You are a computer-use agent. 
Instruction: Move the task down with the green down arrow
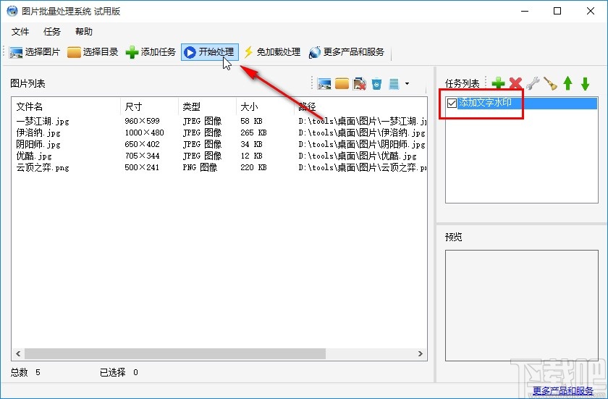(585, 83)
